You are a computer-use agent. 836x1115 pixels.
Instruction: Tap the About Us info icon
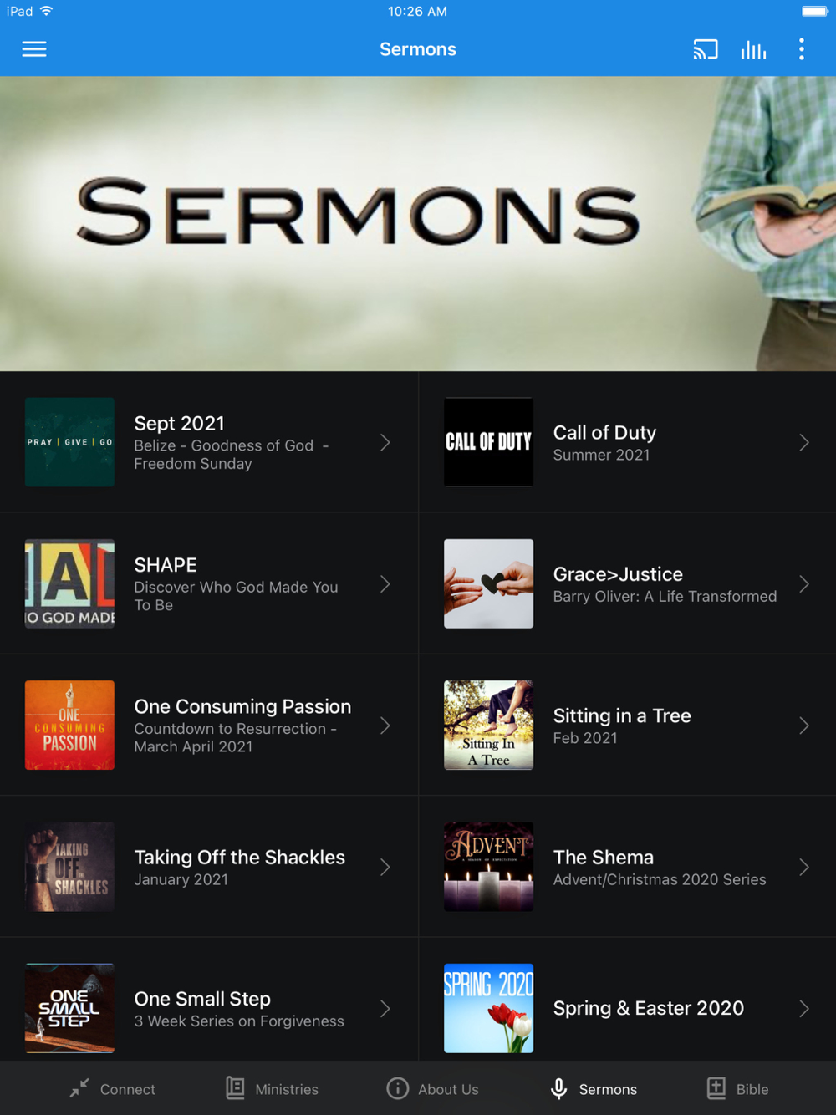coord(398,1088)
